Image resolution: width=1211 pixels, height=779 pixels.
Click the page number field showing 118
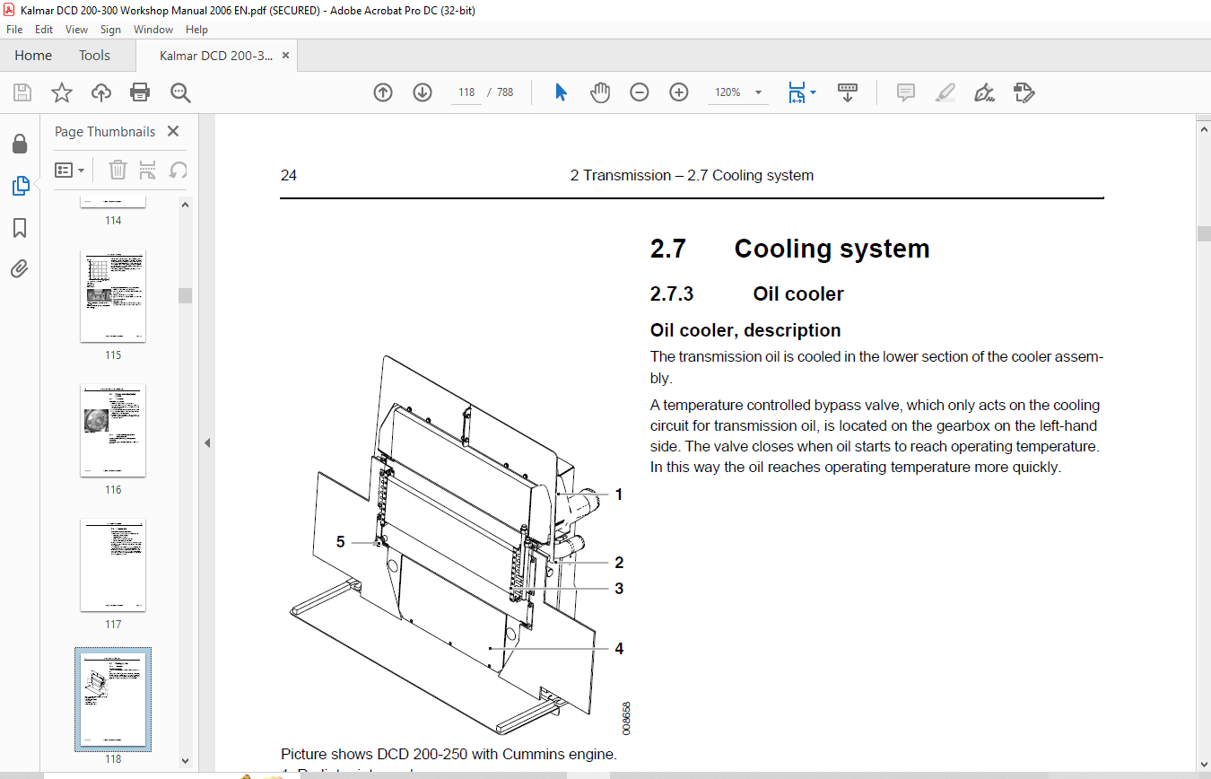coord(466,92)
